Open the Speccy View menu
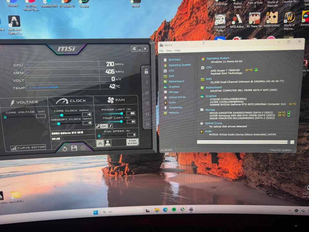The width and height of the screenshot is (309, 232). point(169,51)
